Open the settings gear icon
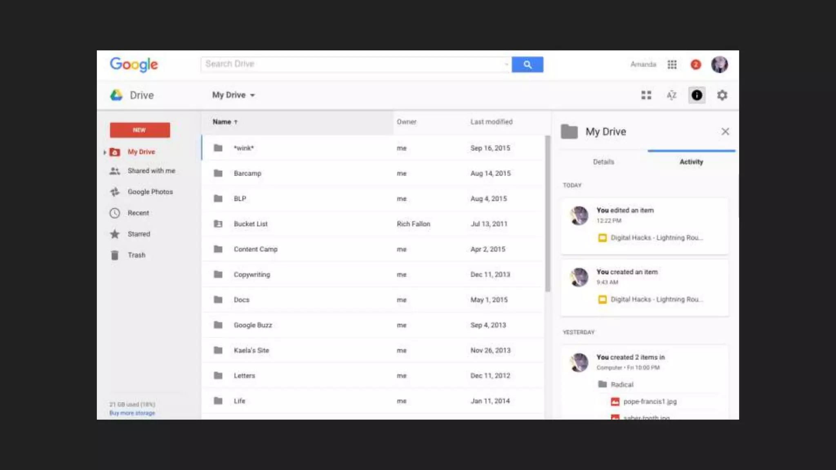836x470 pixels. 722,95
